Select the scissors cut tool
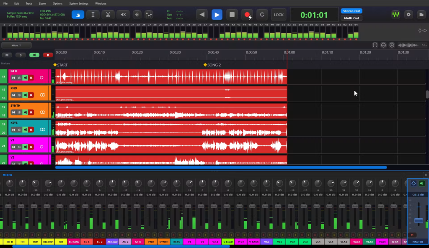 [x=108, y=15]
